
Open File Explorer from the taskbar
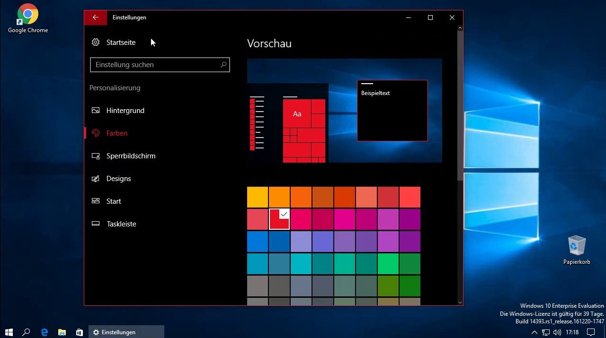[62, 332]
